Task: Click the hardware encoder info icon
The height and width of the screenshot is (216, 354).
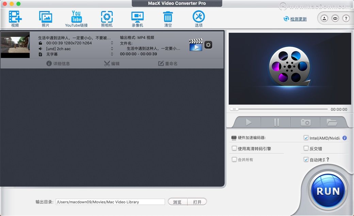Action: tap(344, 138)
